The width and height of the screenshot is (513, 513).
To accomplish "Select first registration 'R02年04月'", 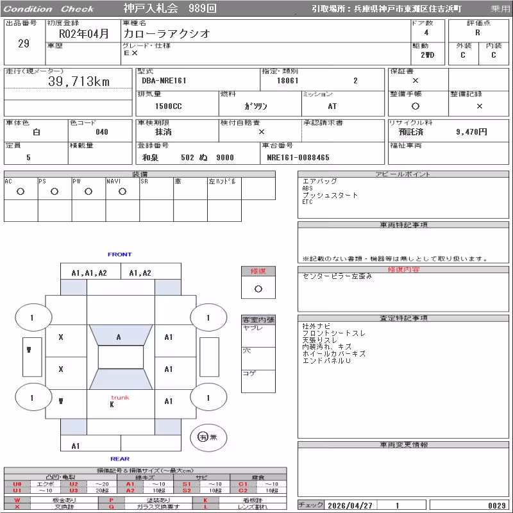I will (84, 33).
